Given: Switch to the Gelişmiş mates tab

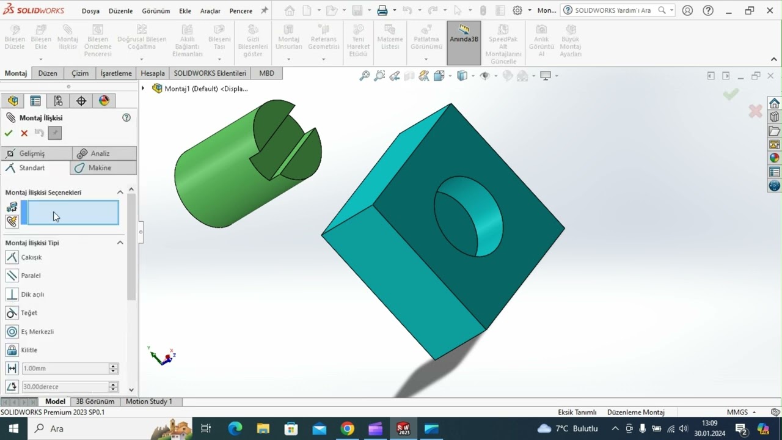Looking at the screenshot, I should coord(36,153).
